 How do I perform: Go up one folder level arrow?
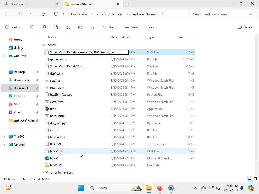click(x=31, y=14)
